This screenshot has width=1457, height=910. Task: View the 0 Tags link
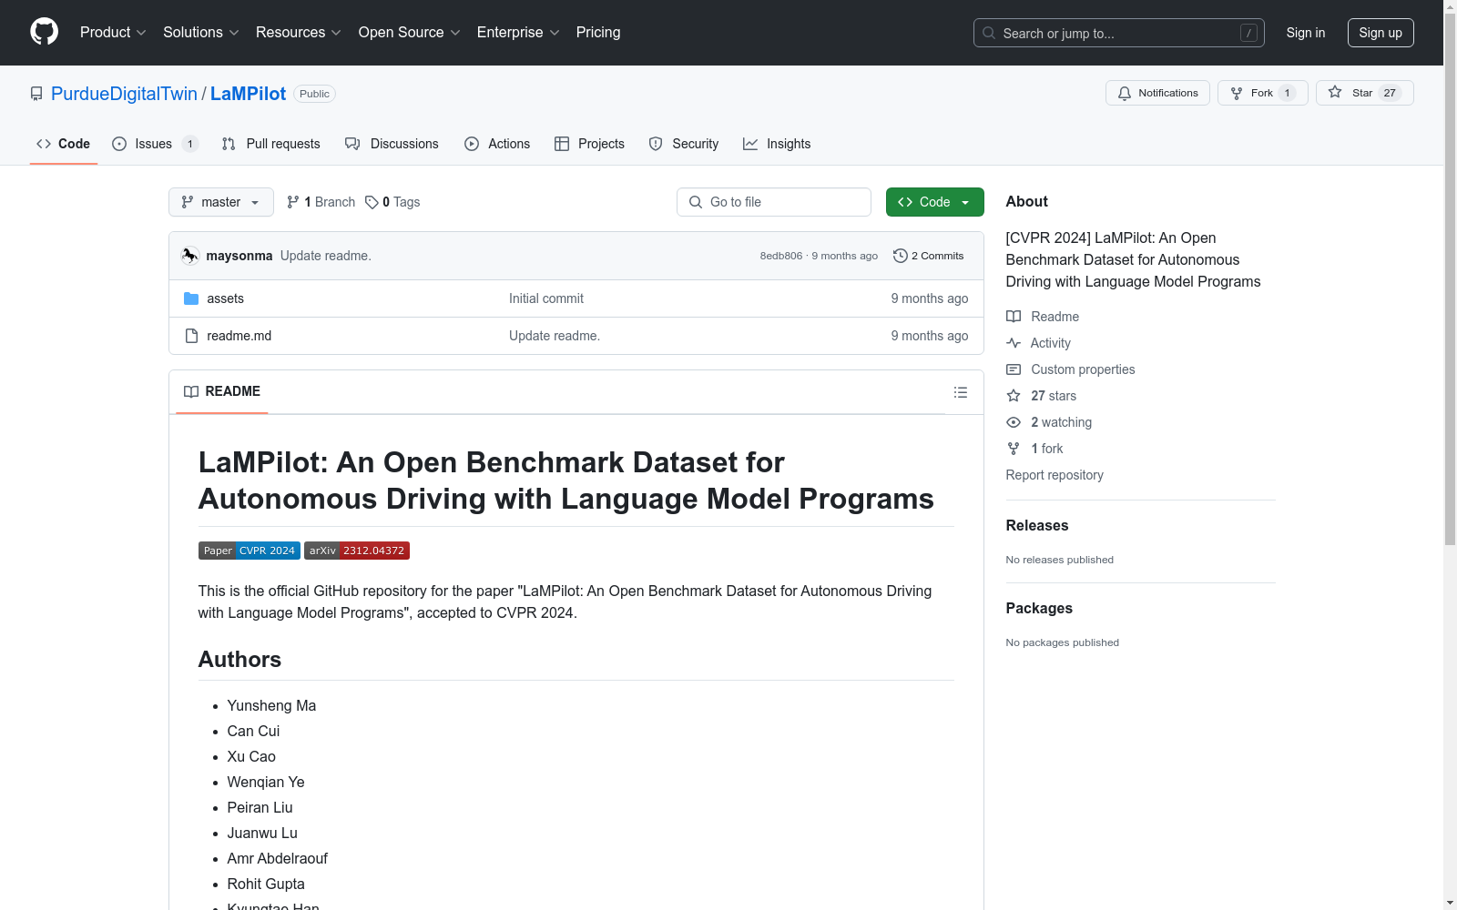(392, 202)
